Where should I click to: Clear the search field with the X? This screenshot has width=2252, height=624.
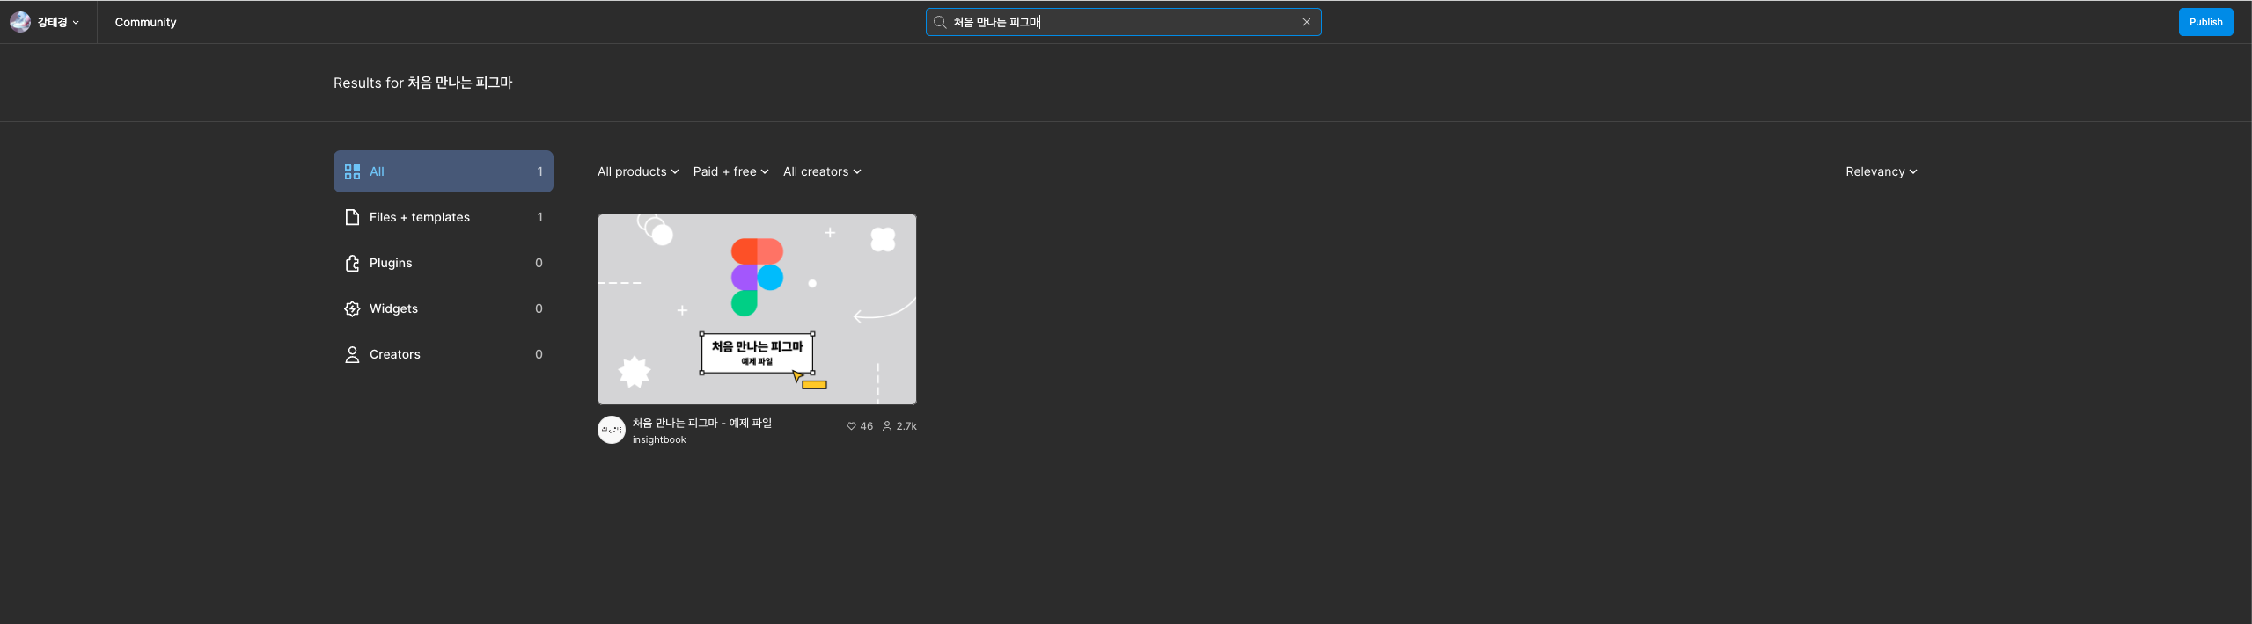[1307, 22]
